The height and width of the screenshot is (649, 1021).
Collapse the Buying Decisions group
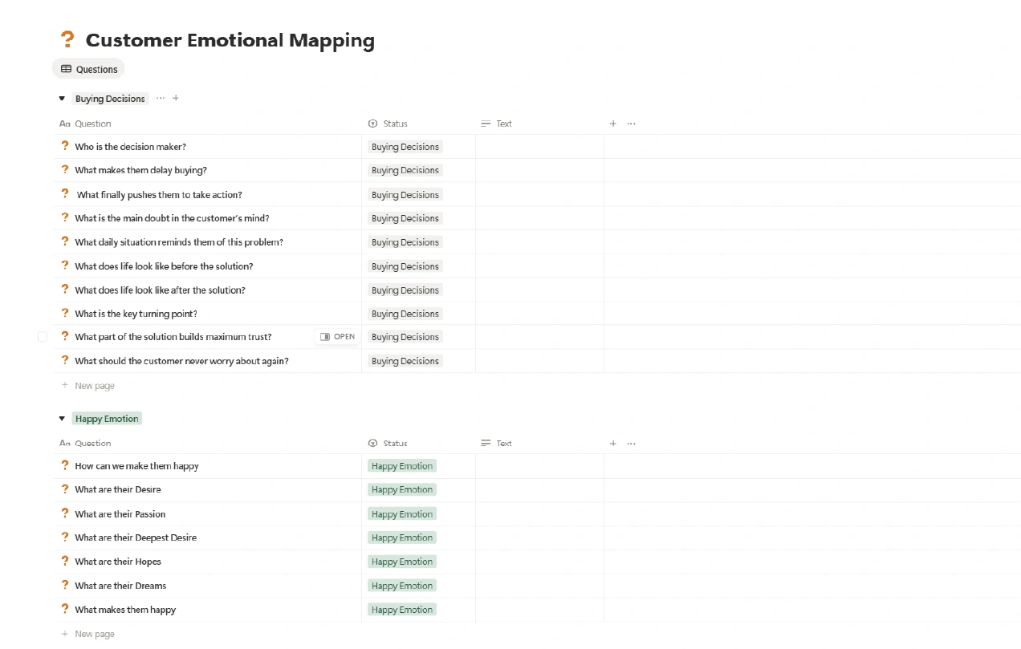(62, 99)
